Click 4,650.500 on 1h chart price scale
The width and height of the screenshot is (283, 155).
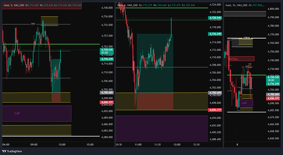pyautogui.click(x=273, y=139)
